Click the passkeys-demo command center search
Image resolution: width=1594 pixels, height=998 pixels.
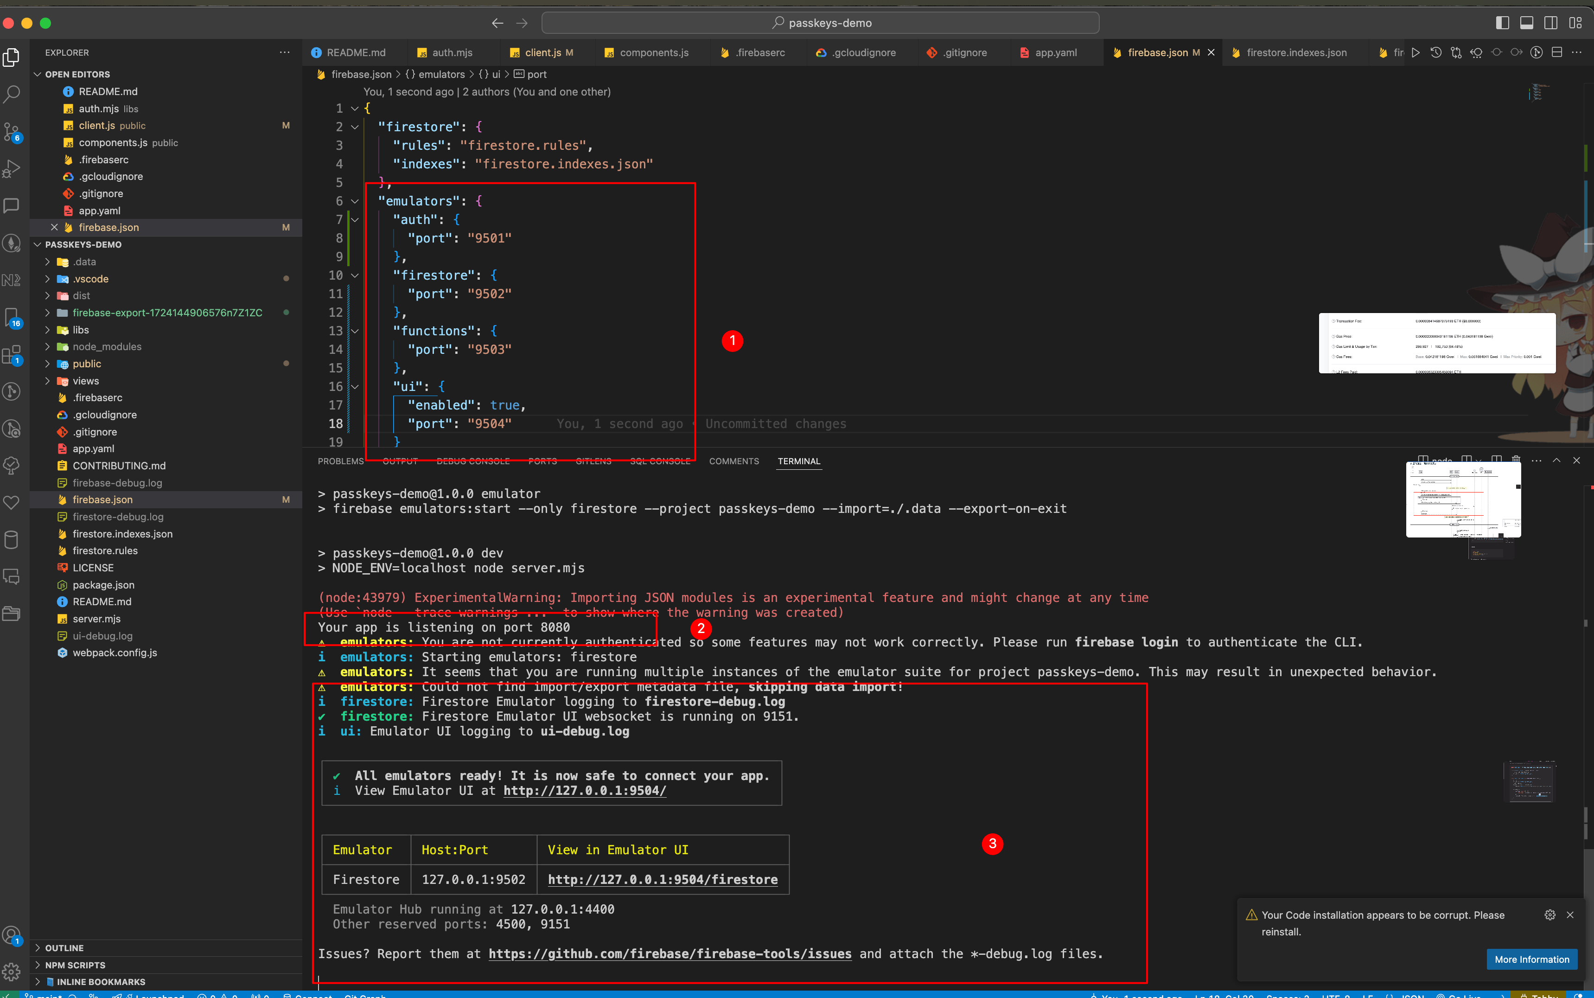point(821,23)
